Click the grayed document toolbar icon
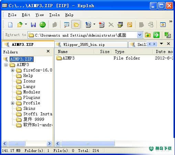This screenshot has height=155, width=175. tap(141, 25)
